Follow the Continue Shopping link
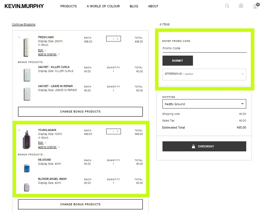268x212 pixels. tap(23, 24)
